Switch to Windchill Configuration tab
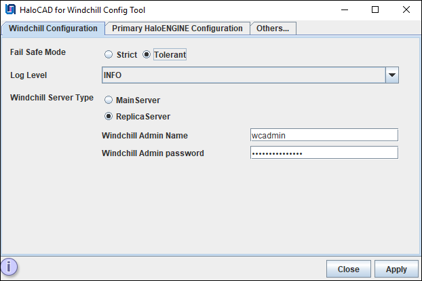The height and width of the screenshot is (281, 422). pos(53,29)
